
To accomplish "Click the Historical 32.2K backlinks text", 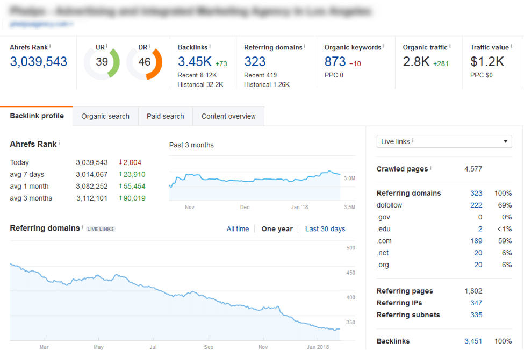I will 200,85.
